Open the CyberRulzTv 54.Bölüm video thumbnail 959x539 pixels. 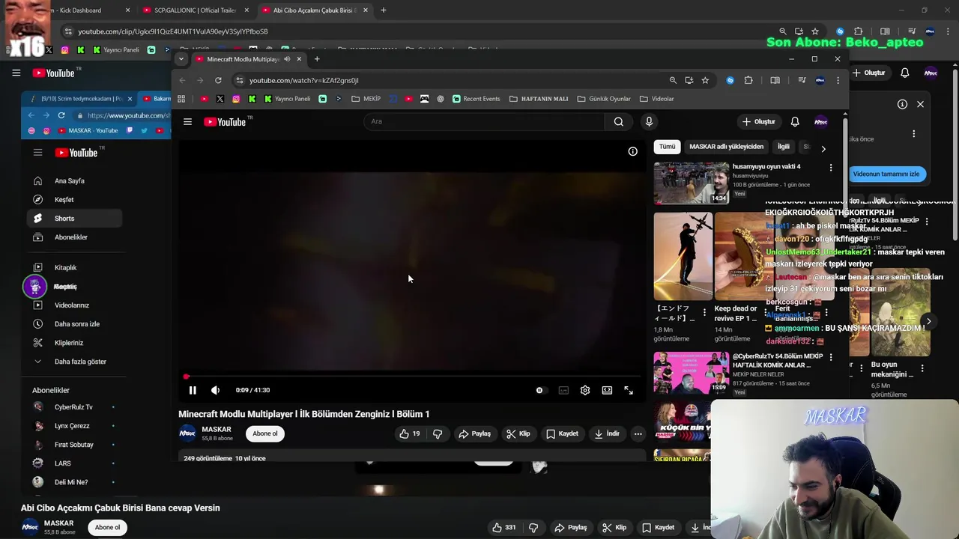click(691, 373)
